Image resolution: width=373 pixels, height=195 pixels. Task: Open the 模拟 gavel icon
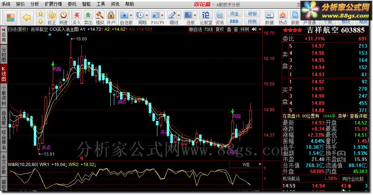pos(100,15)
